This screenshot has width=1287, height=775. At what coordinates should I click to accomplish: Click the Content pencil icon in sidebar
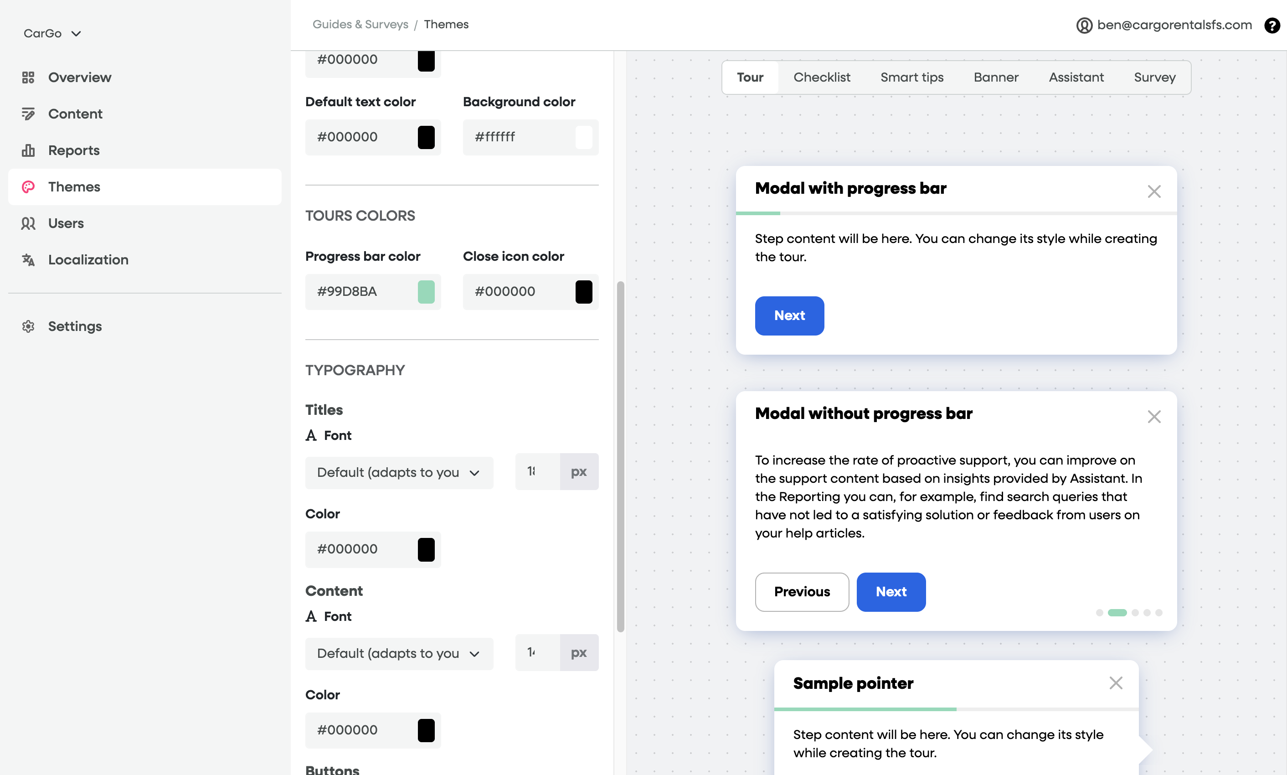click(x=28, y=114)
